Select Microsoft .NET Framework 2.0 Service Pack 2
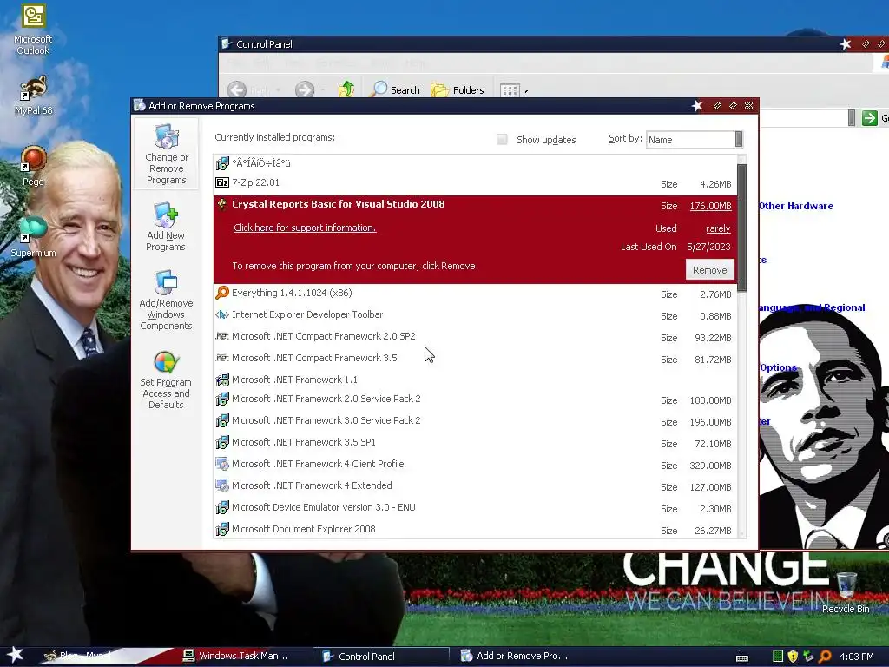Screen dimensions: 889x667 (475, 400)
